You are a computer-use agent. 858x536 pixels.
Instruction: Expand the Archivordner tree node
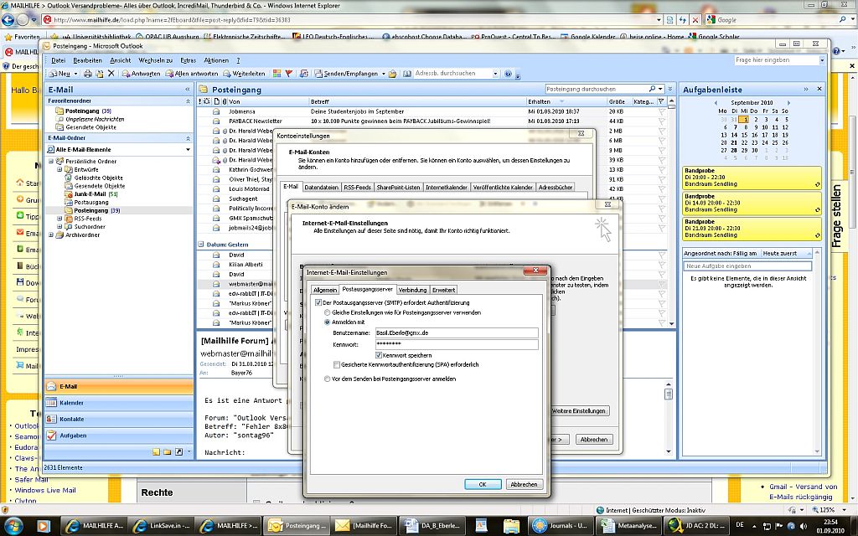click(x=51, y=234)
